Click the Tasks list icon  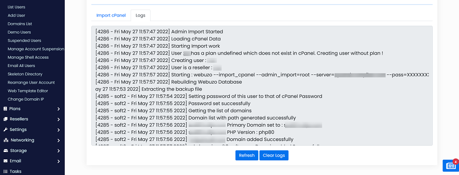pos(5,171)
